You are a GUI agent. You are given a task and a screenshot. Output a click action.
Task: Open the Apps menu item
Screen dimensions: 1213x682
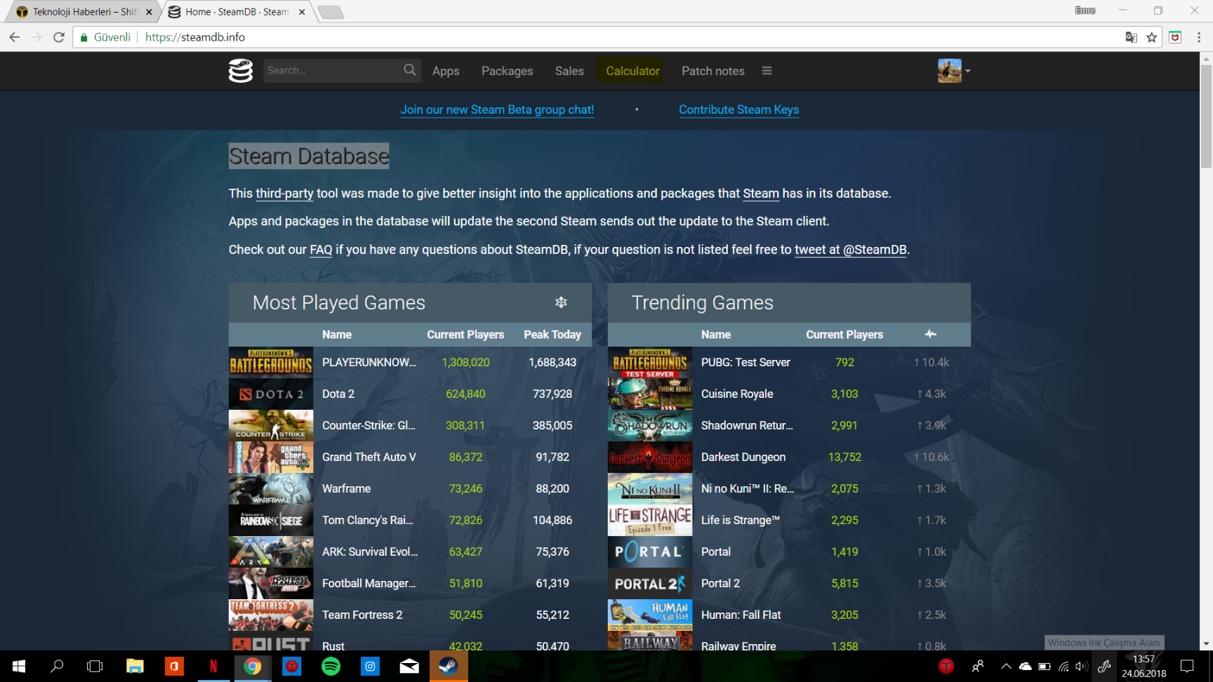446,71
